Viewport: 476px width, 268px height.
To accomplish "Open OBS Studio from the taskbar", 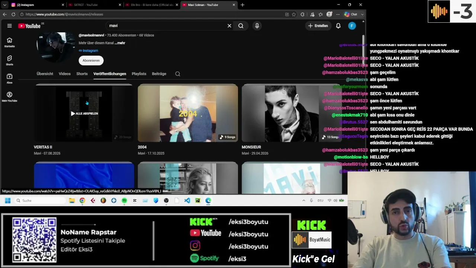I will pos(166,201).
